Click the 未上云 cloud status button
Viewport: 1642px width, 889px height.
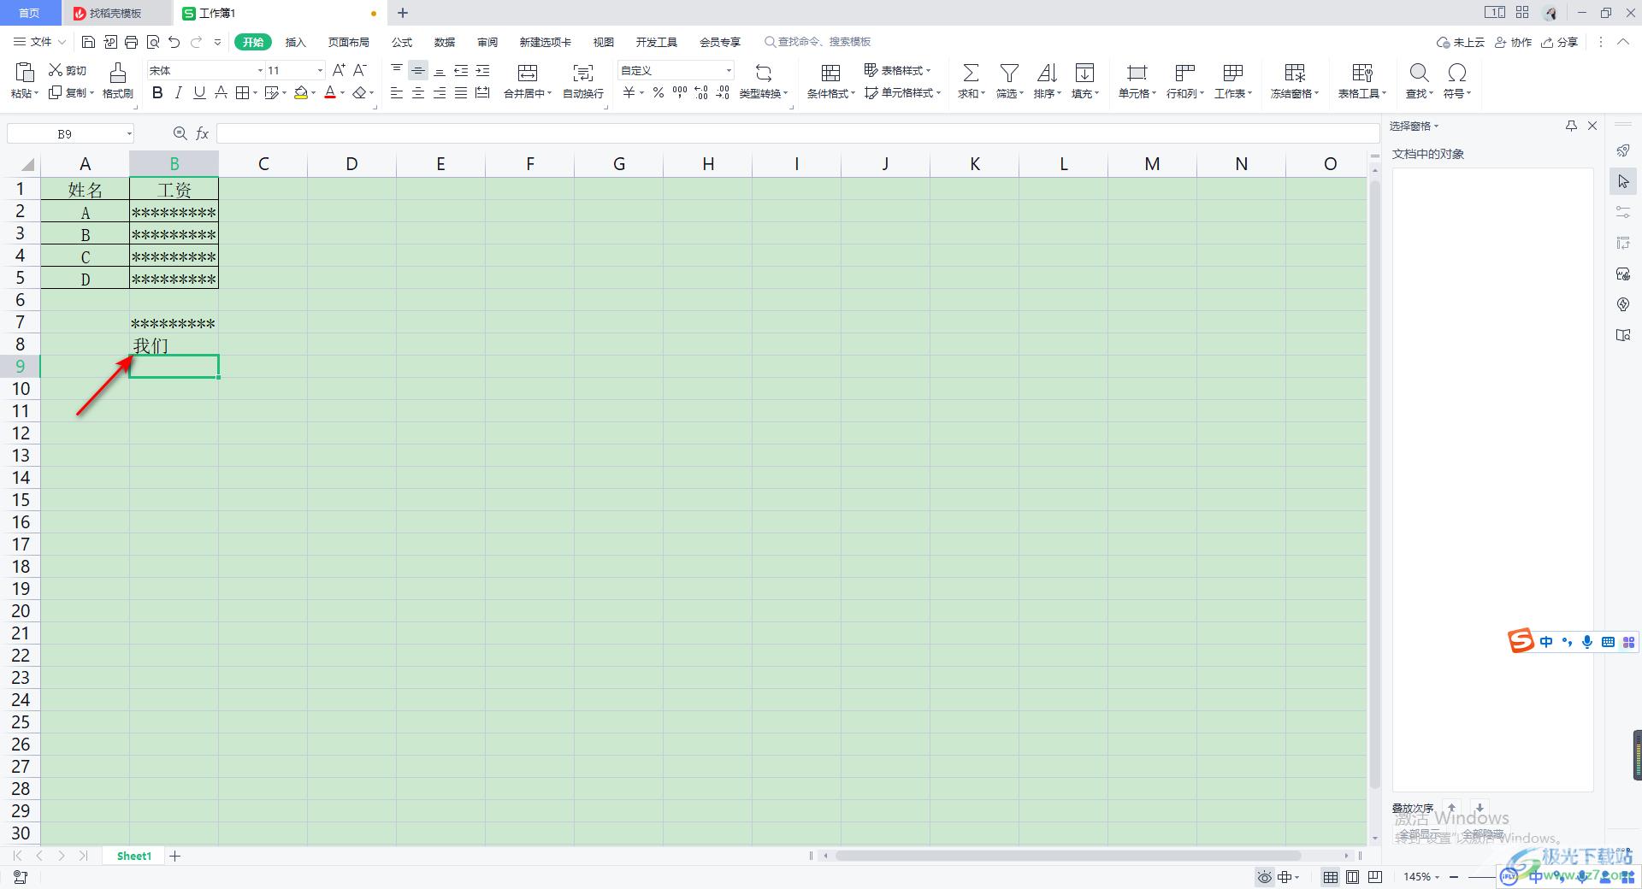1461,42
